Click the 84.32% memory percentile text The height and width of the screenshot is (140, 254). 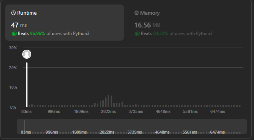click(161, 33)
